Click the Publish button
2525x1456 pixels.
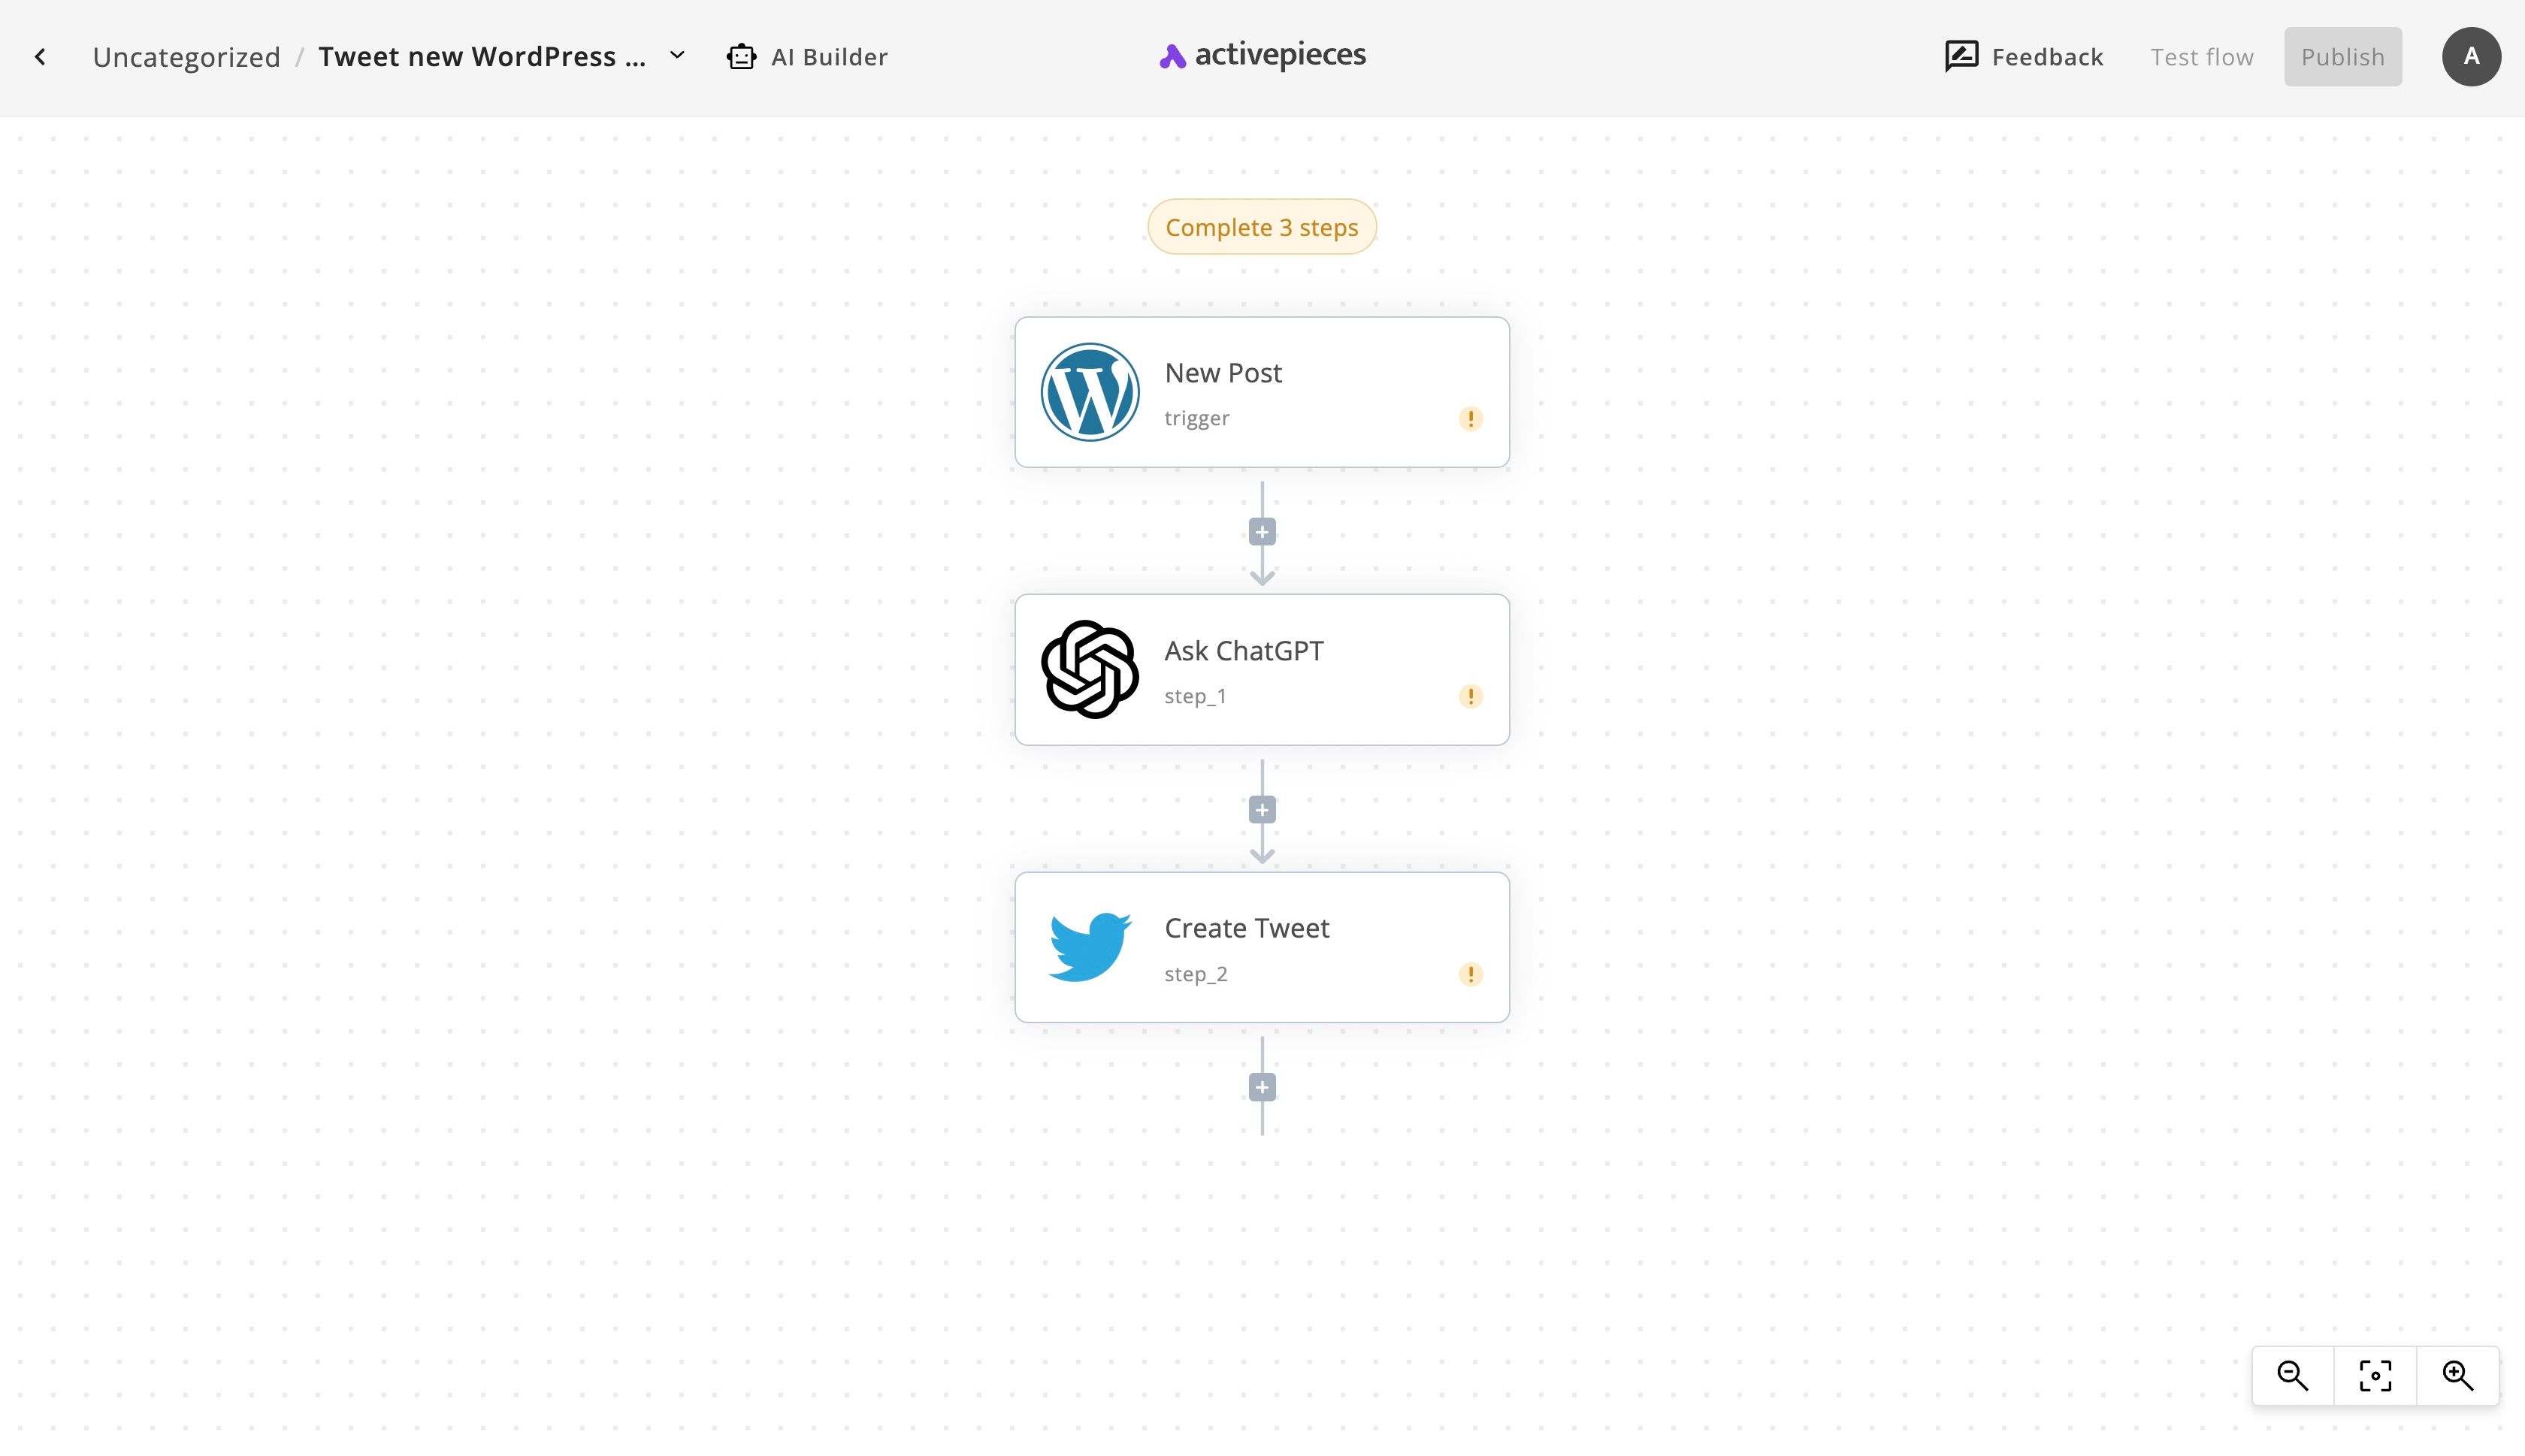point(2342,57)
